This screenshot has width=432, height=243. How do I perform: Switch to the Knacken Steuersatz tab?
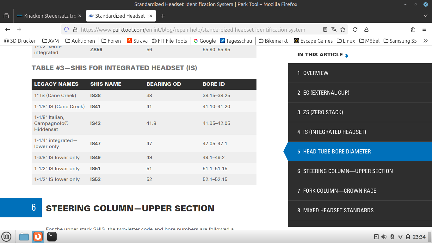tap(47, 16)
